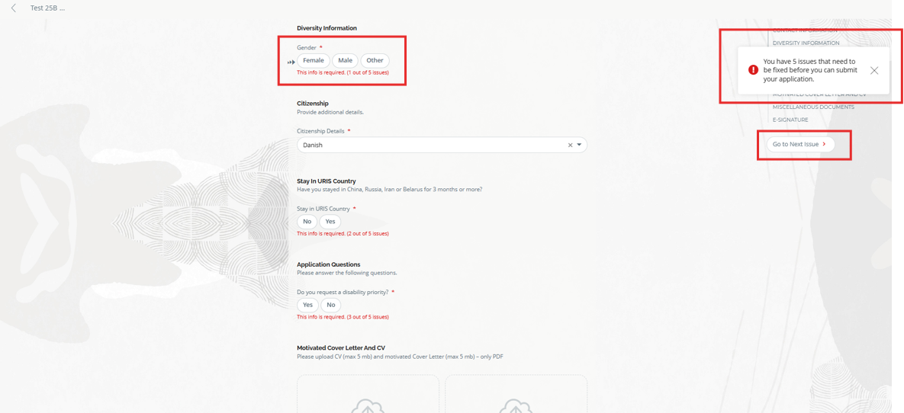This screenshot has width=904, height=413.
Task: Select Yes for disability priority
Action: (307, 305)
